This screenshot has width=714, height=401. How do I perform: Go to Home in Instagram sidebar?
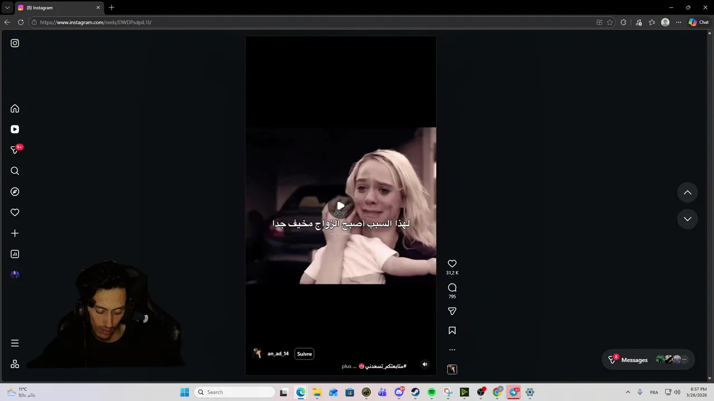click(15, 109)
